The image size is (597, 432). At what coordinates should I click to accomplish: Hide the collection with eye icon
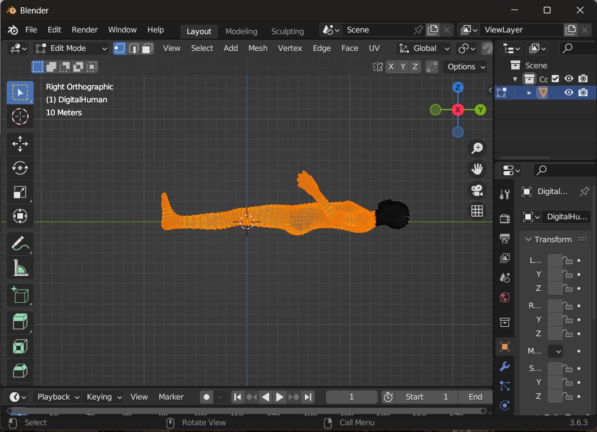coord(568,79)
